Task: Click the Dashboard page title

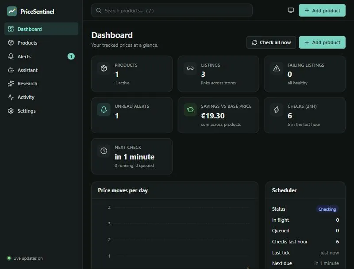Action: pos(112,35)
